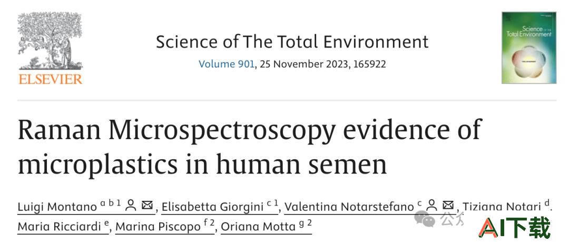569x242 pixels.
Task: Click the ELSEVIER orange wordmark
Action: pyautogui.click(x=51, y=79)
